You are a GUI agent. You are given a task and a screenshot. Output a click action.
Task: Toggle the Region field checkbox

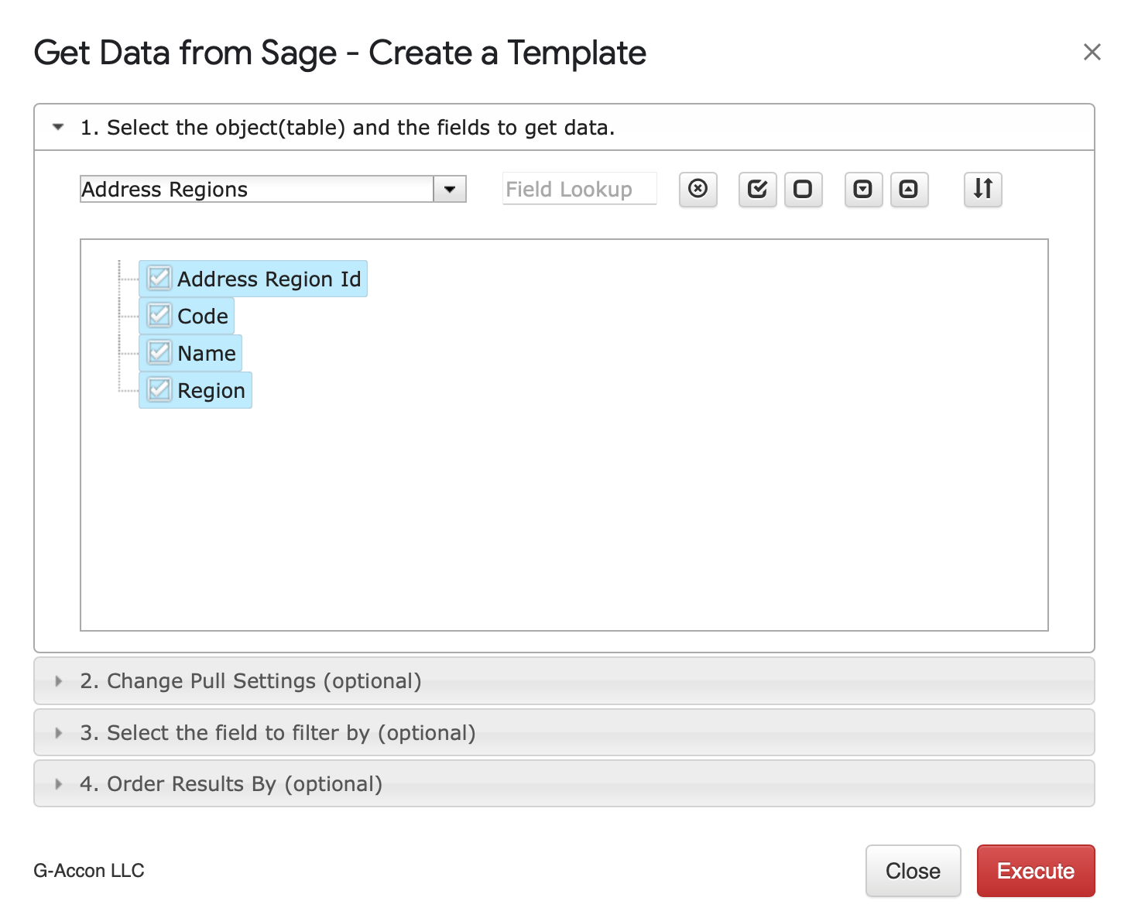(159, 389)
